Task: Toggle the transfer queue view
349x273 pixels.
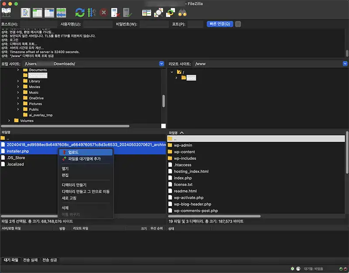Action: pos(61,13)
